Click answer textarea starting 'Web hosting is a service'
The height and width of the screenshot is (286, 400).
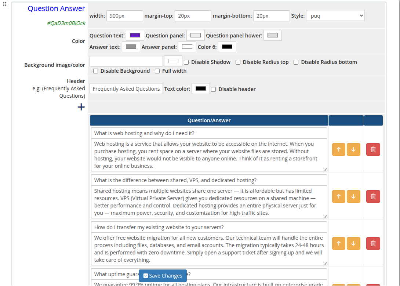pos(209,155)
